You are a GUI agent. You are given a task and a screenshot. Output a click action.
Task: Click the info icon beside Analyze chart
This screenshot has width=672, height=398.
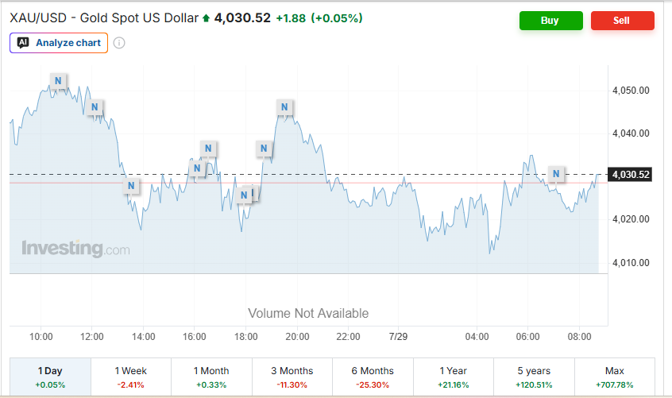119,43
